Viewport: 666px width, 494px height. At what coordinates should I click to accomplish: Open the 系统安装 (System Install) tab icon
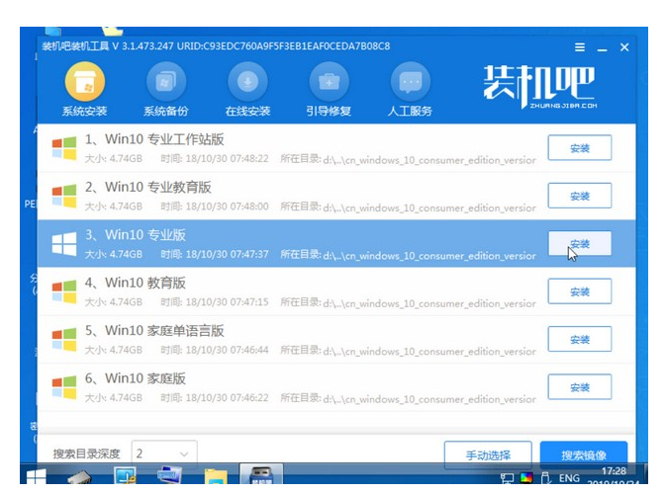click(84, 86)
